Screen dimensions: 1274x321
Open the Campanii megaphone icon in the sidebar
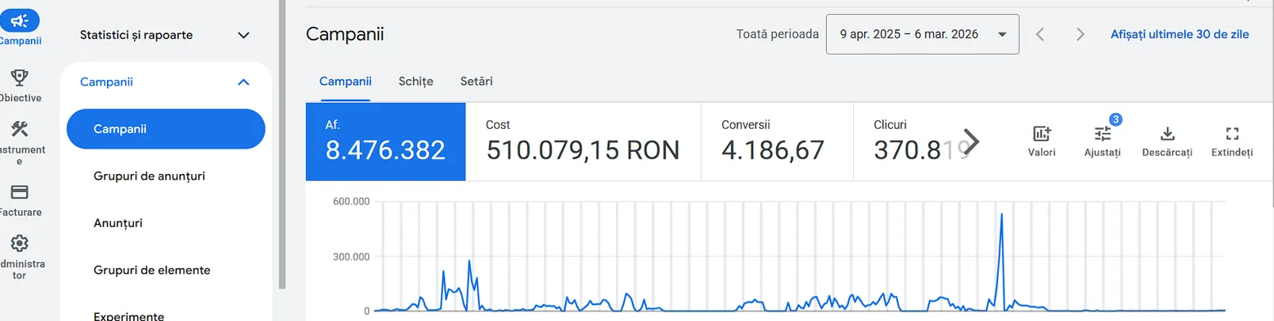20,21
